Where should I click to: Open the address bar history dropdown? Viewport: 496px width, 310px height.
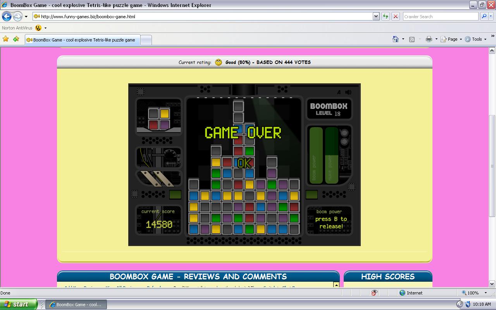[376, 16]
